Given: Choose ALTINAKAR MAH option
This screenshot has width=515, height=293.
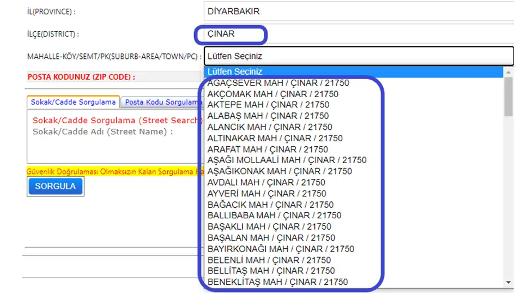Looking at the screenshot, I should (x=275, y=138).
